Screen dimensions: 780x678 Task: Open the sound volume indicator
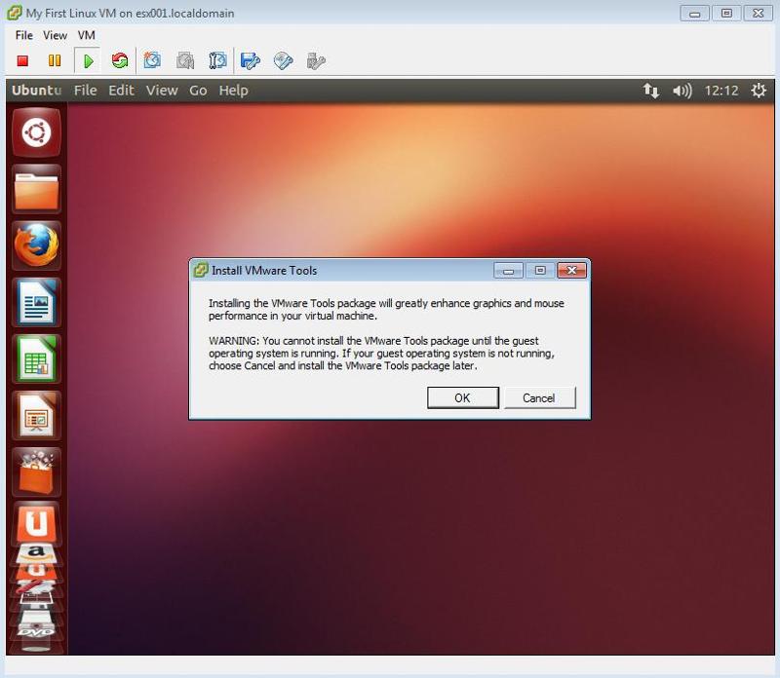point(682,91)
